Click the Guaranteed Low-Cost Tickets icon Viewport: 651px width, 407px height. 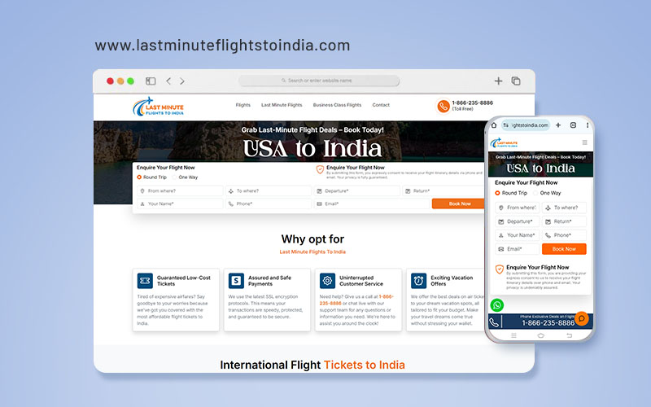(x=145, y=281)
